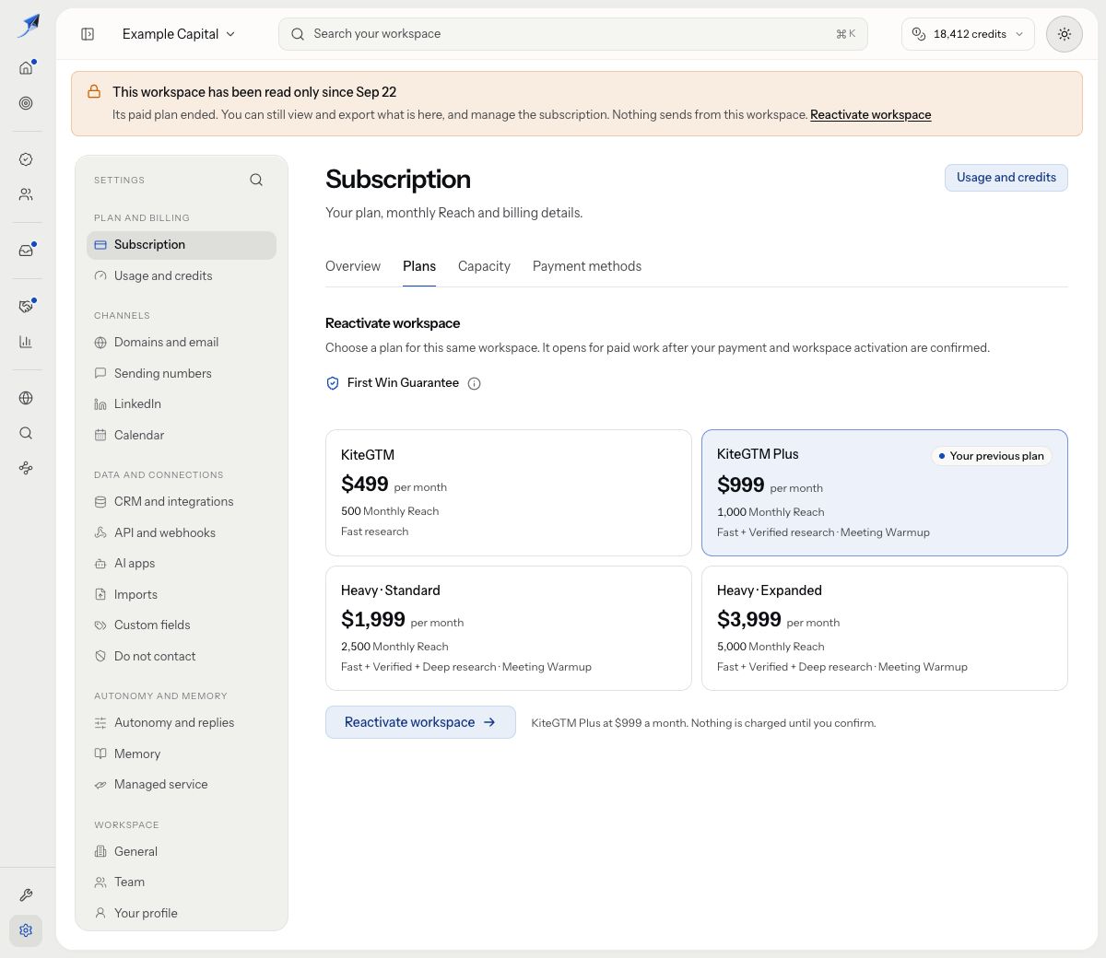Open Your profile settings
Viewport: 1106px width, 958px height.
pyautogui.click(x=182, y=913)
